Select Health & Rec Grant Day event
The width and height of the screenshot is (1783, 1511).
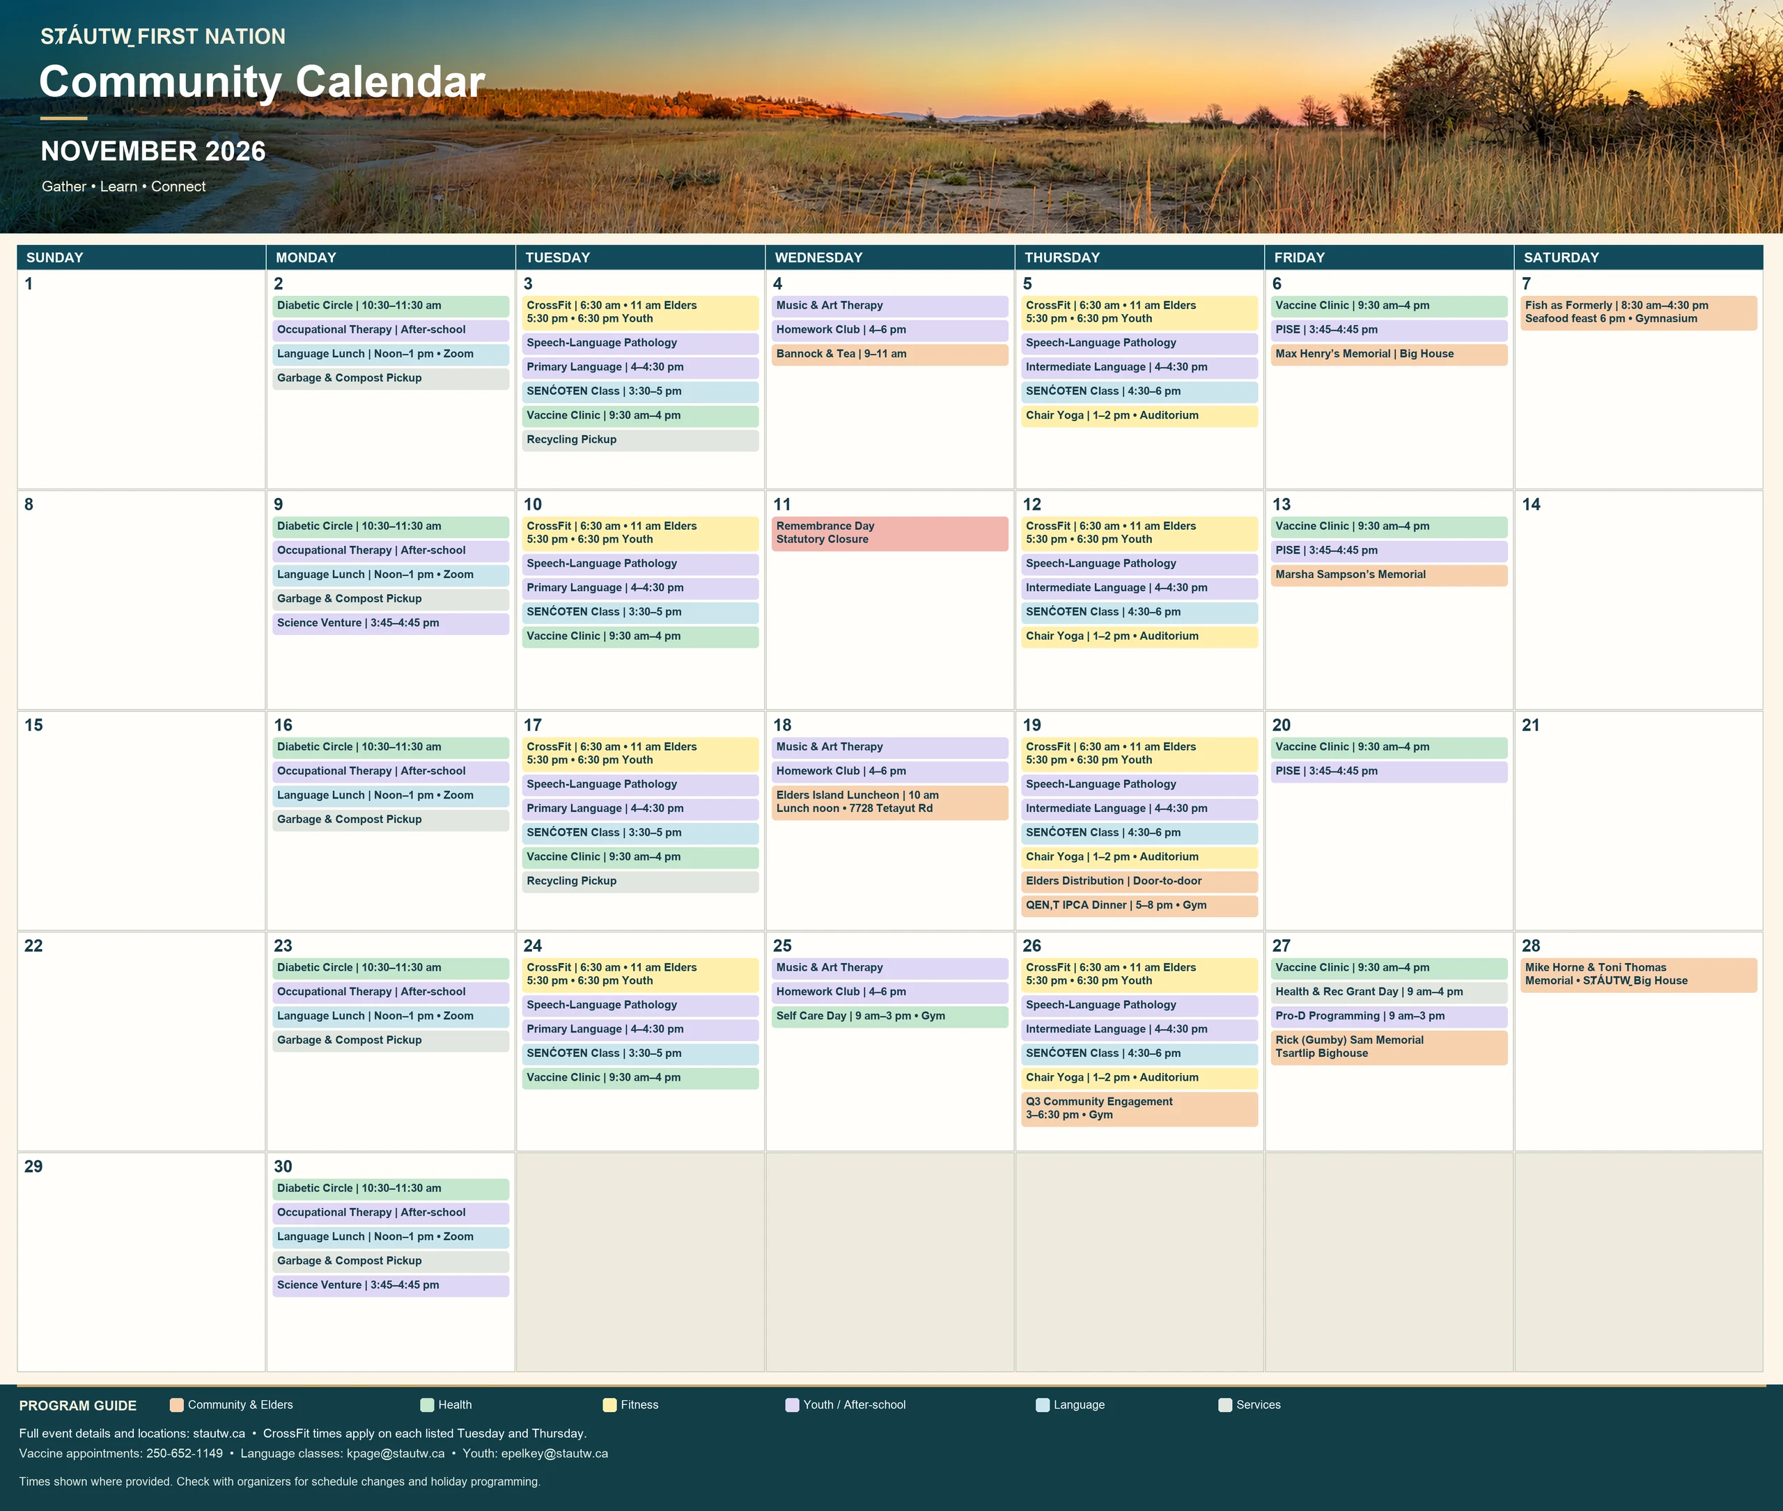pos(1389,992)
